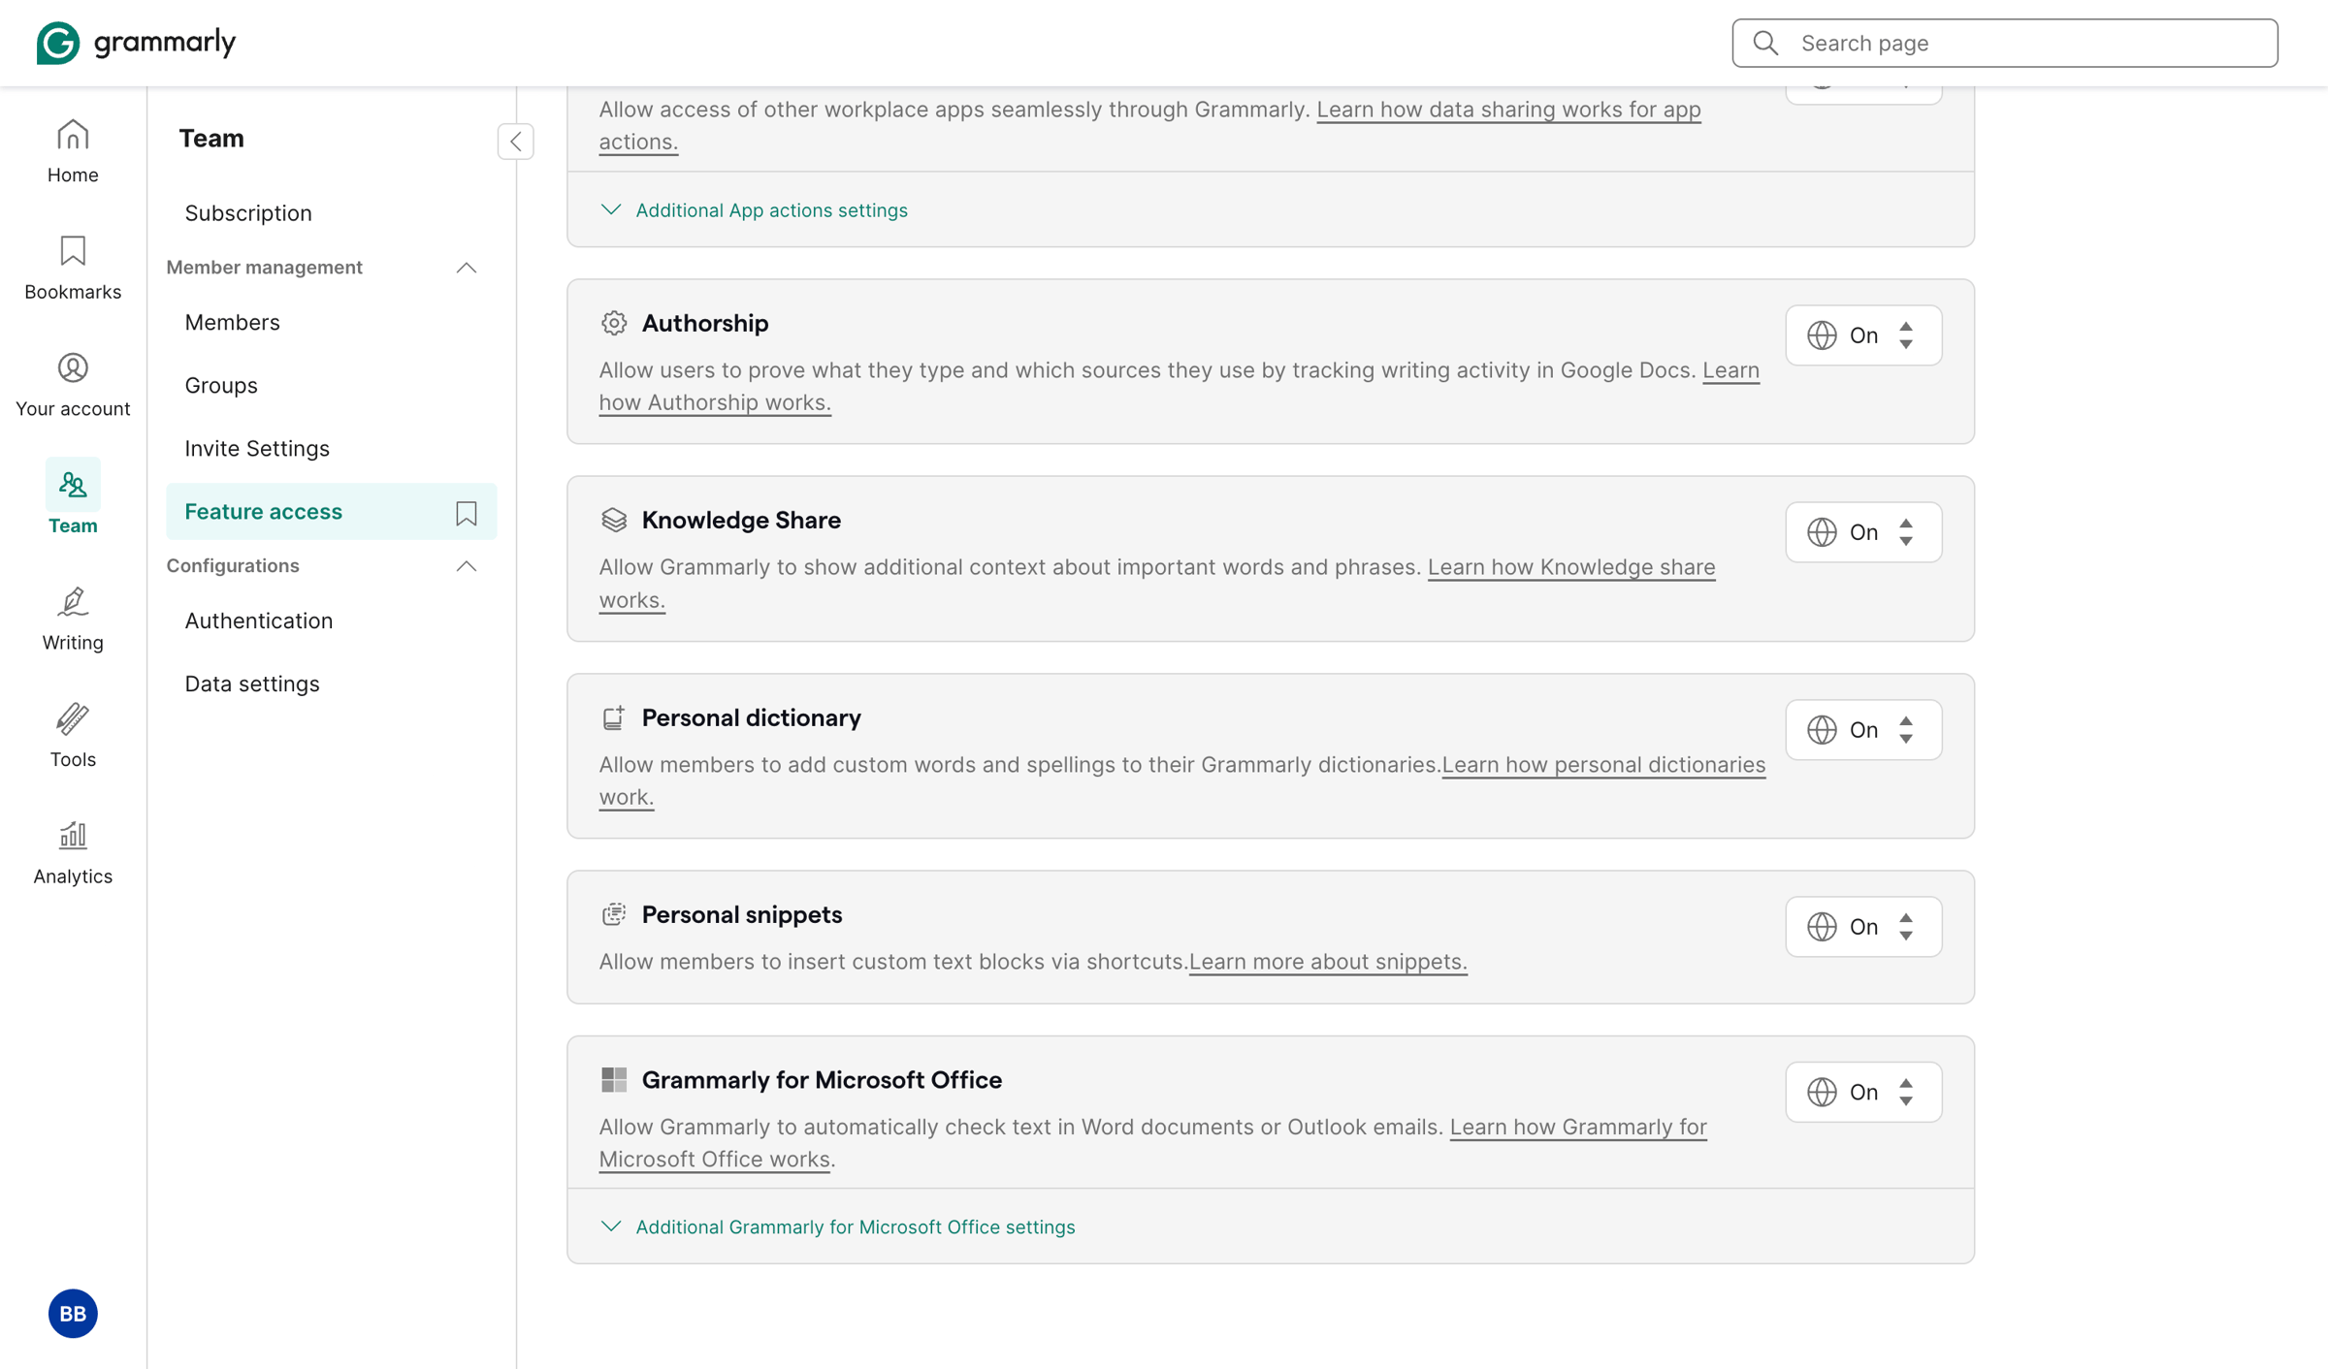Screen dimensions: 2328x1369
Task: Open Invite Settings
Action: click(x=257, y=448)
